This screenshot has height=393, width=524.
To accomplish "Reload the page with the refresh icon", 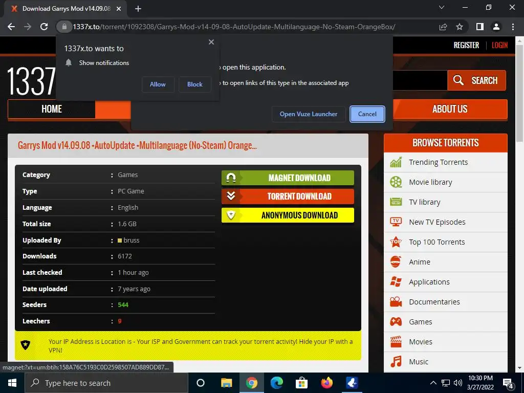I will click(44, 27).
